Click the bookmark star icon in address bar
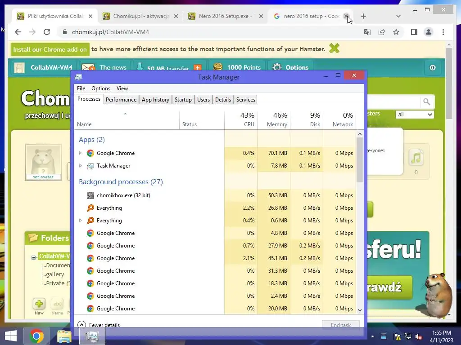This screenshot has width=461, height=345. pos(396,32)
